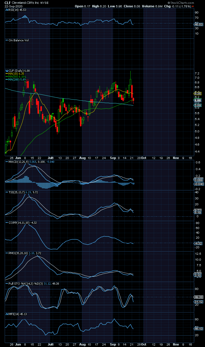Click the 0.068 MACD value tag
Viewport: 205px width, 347px height.
[x=198, y=181]
